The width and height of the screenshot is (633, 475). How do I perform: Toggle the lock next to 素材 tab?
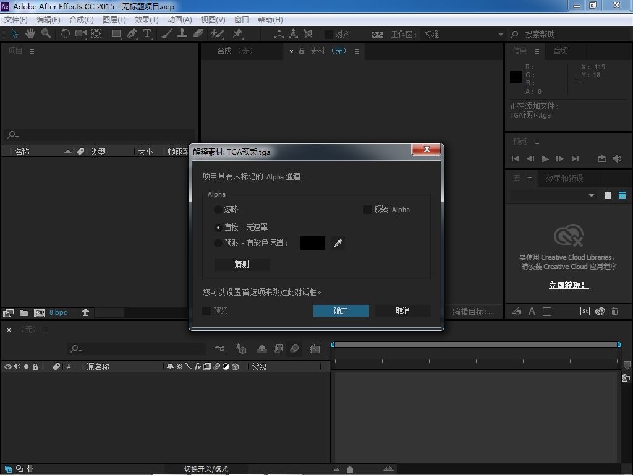pyautogui.click(x=302, y=51)
